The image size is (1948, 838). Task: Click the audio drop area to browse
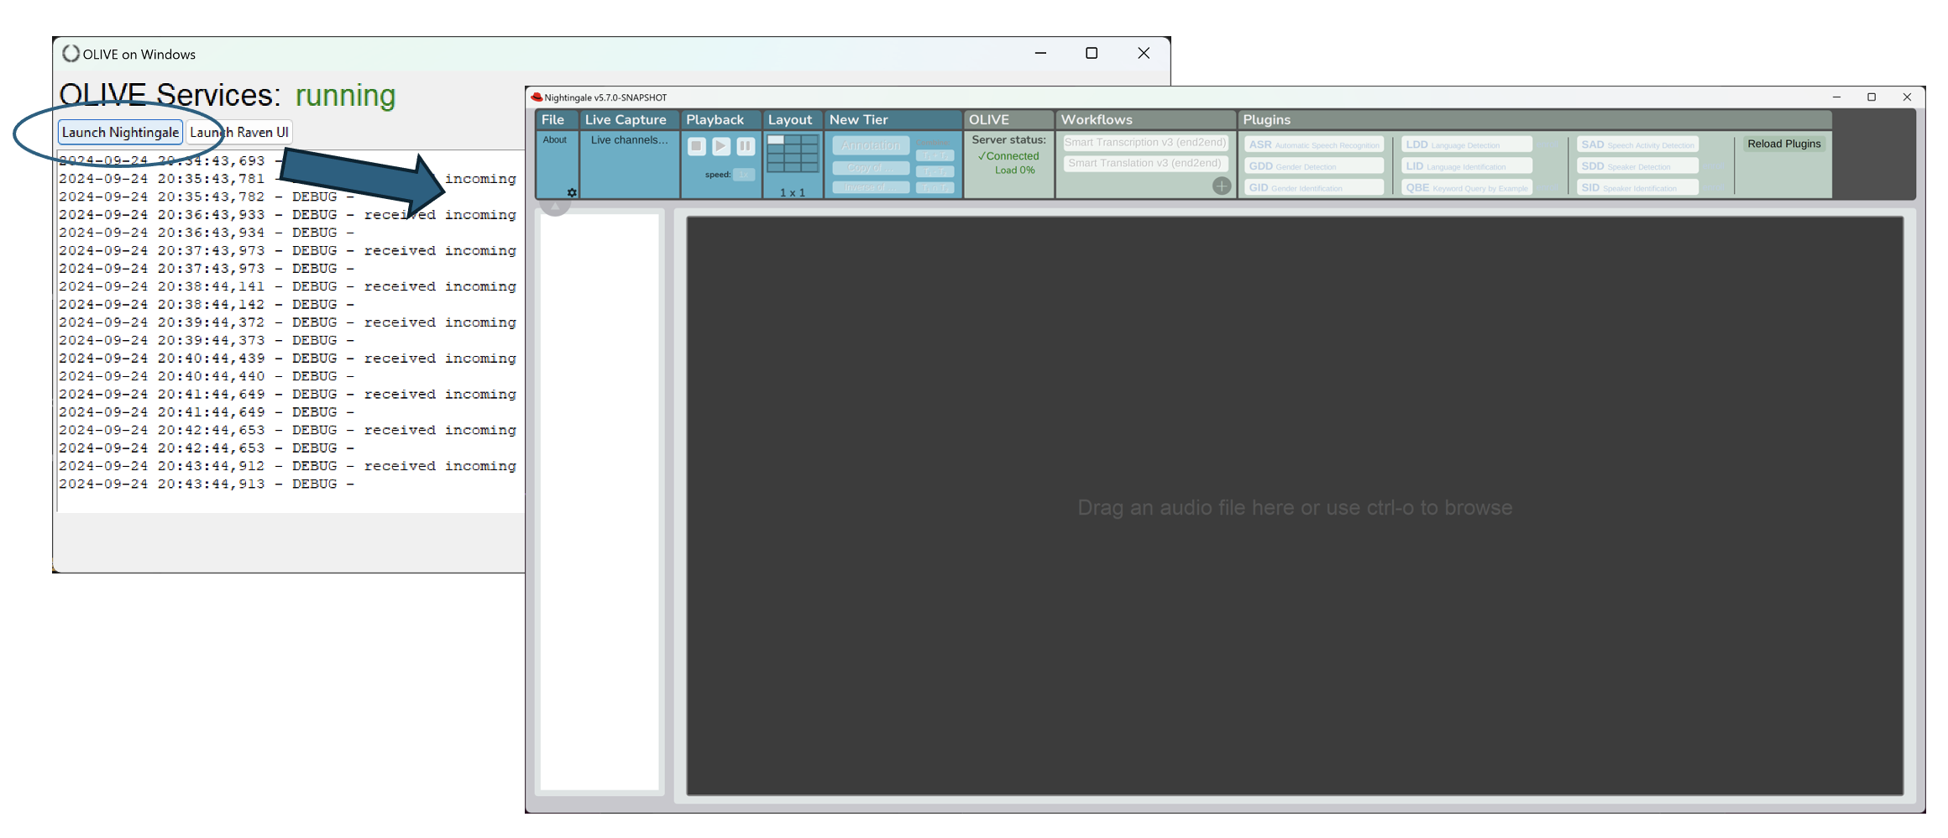pyautogui.click(x=1294, y=507)
